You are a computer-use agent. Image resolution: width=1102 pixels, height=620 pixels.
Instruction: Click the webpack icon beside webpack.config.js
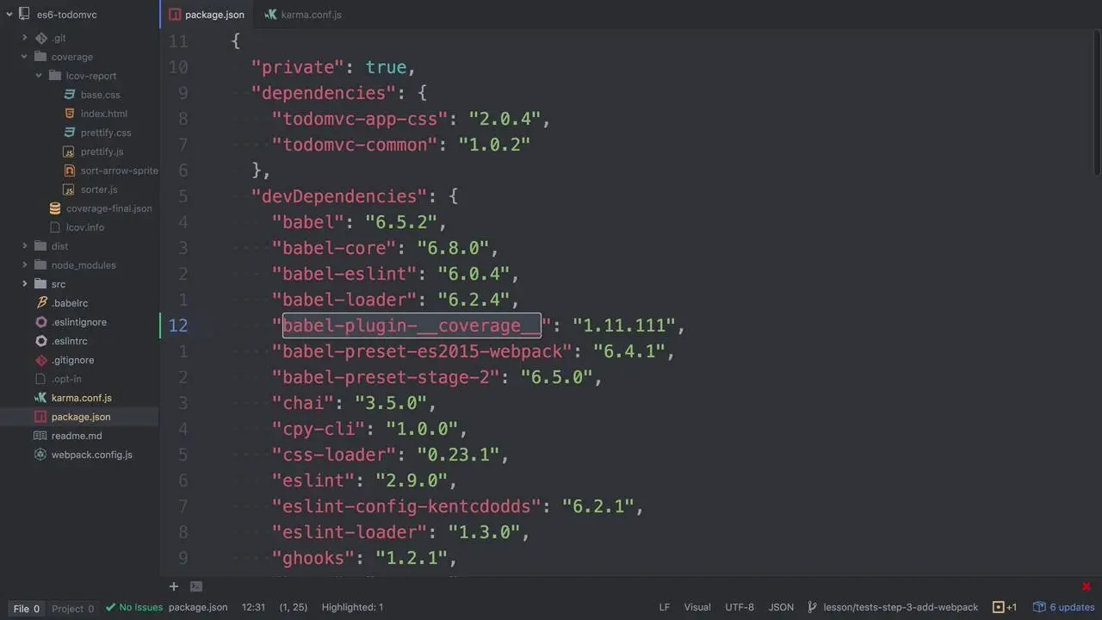point(40,455)
